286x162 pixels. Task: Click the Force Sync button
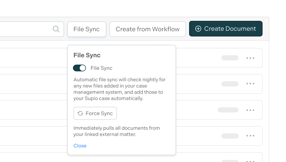point(95,113)
